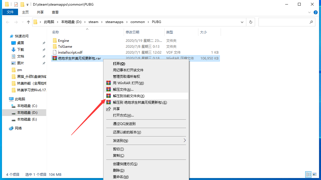
Task: Open 本地磁盘 (D:) in sidebar
Action: [x=27, y=112]
